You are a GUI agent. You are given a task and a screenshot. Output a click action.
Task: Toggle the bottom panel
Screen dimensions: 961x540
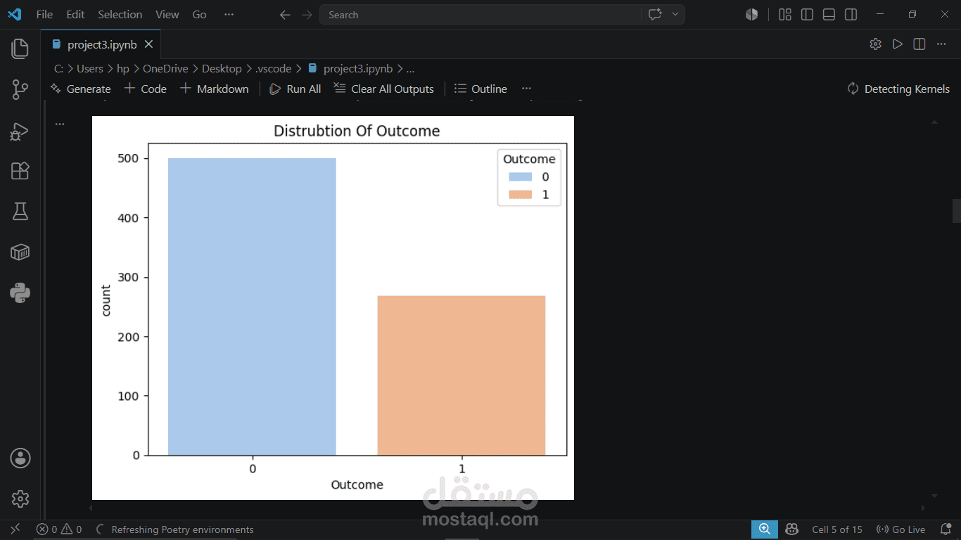(829, 14)
